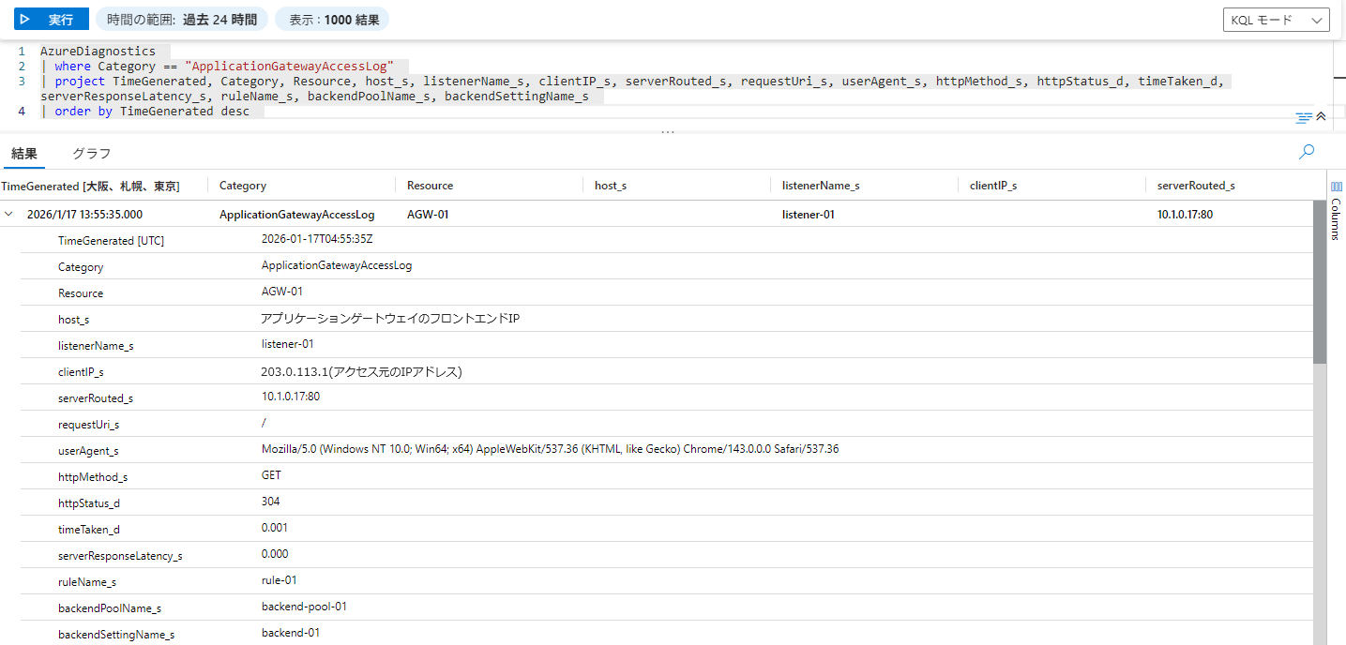Screen dimensions: 1346x645
Task: Open the KQL モード dropdown
Action: tap(1276, 20)
